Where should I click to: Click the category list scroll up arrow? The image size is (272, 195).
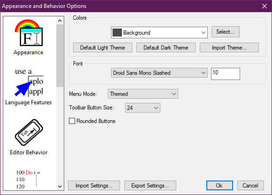coord(60,21)
